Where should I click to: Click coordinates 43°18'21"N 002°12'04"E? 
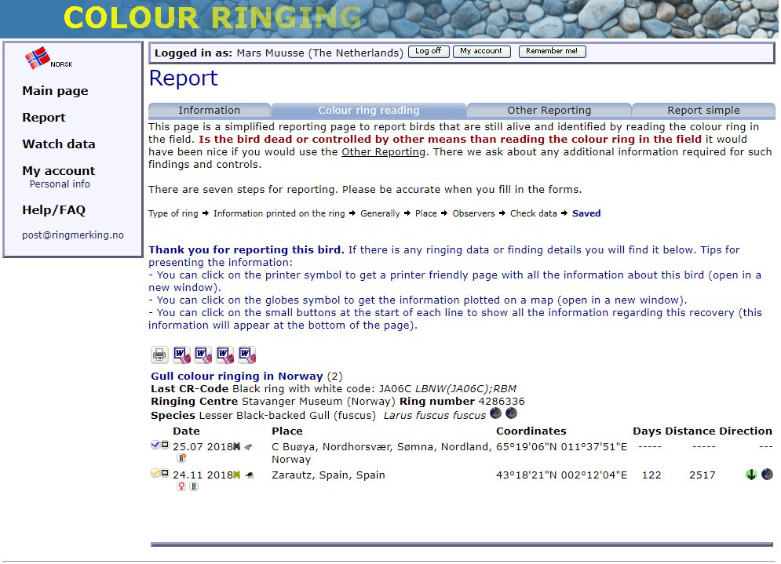click(x=561, y=475)
